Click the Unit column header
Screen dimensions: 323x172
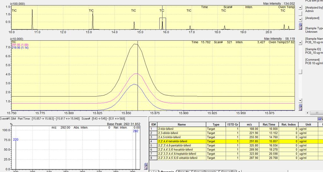point(308,124)
